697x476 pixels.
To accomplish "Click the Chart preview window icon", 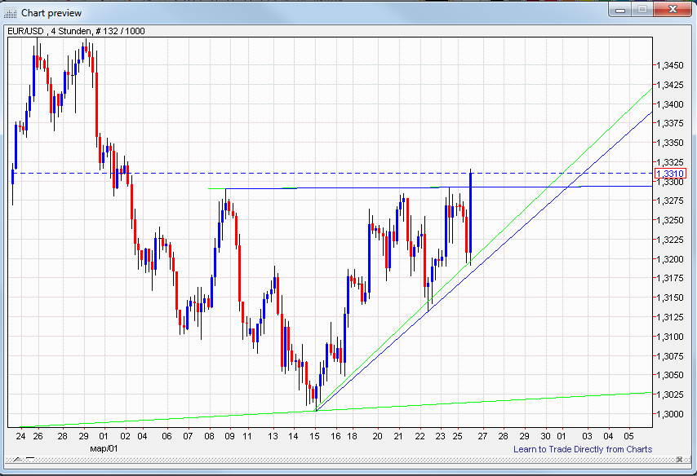I will (x=11, y=13).
